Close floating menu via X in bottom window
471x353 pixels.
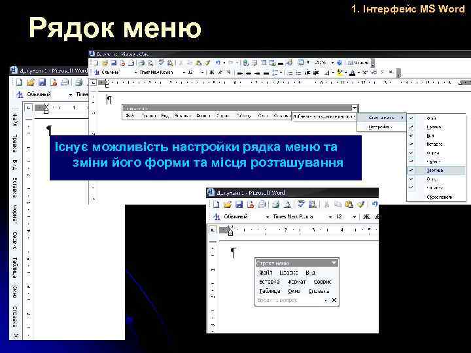click(334, 300)
